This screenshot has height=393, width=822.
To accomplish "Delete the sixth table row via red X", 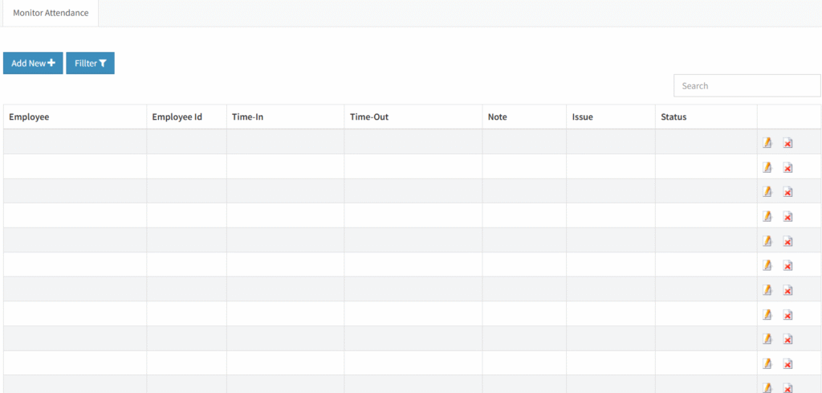I will click(x=787, y=265).
